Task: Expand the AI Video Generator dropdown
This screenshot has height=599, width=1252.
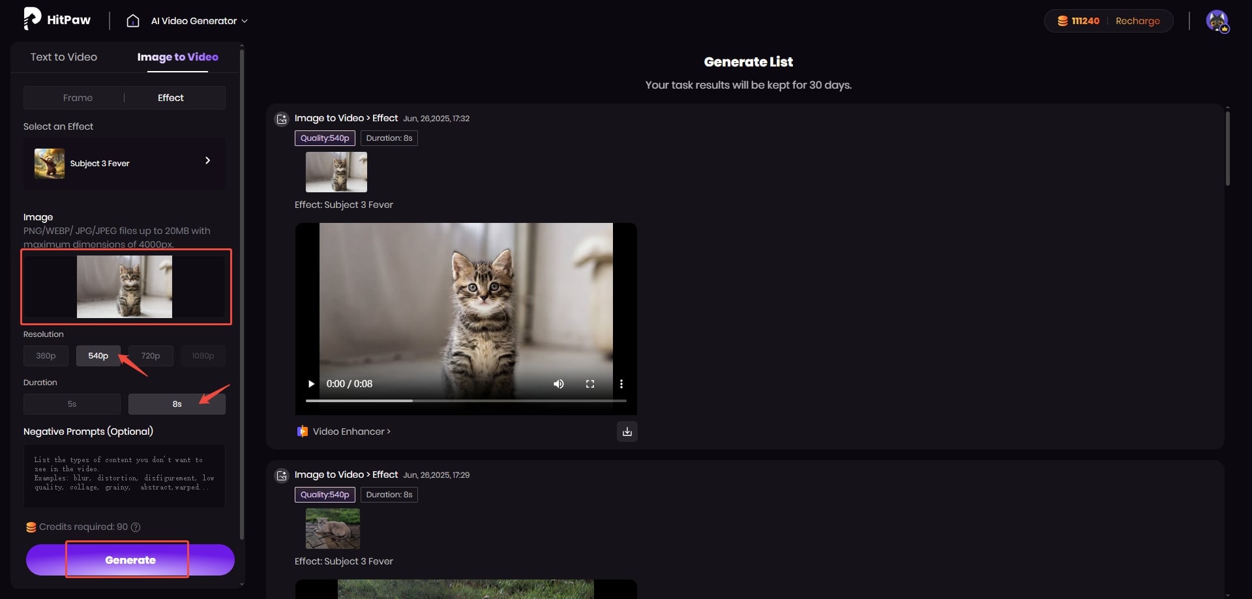Action: point(199,21)
